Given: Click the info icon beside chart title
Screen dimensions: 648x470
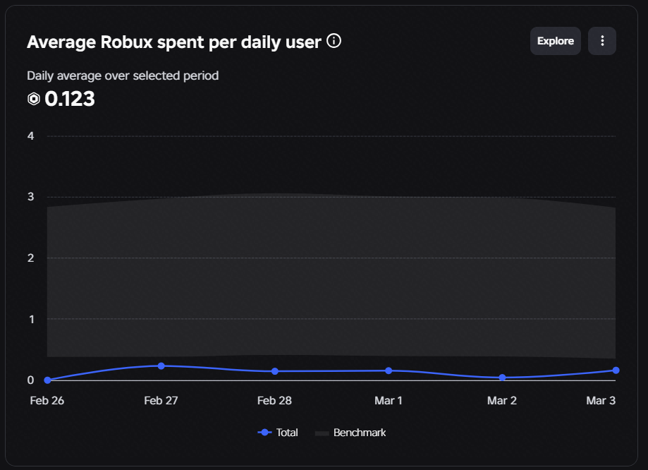Looking at the screenshot, I should coord(334,41).
